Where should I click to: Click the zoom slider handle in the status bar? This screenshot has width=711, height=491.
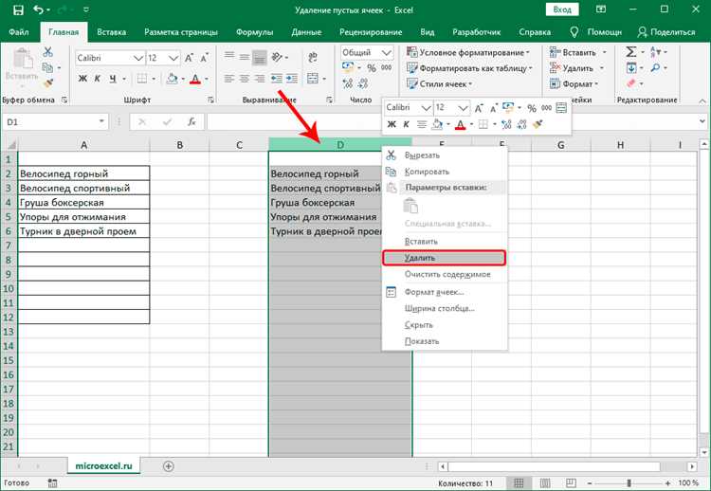(629, 483)
